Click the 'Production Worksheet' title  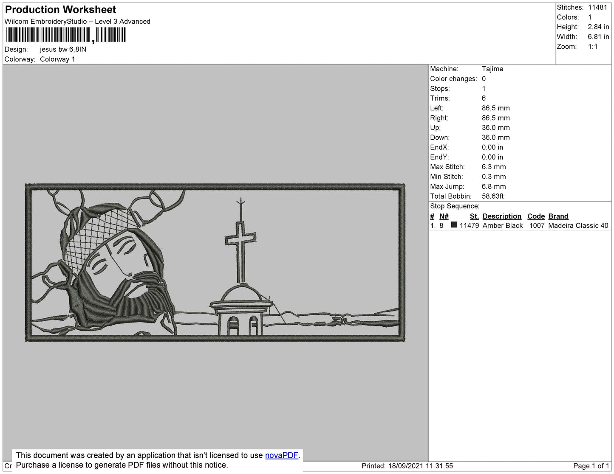pos(60,10)
